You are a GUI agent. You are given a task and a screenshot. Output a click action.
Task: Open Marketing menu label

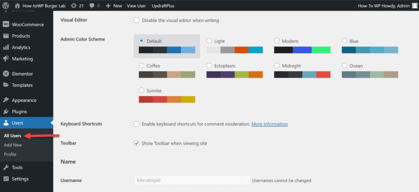click(x=23, y=59)
